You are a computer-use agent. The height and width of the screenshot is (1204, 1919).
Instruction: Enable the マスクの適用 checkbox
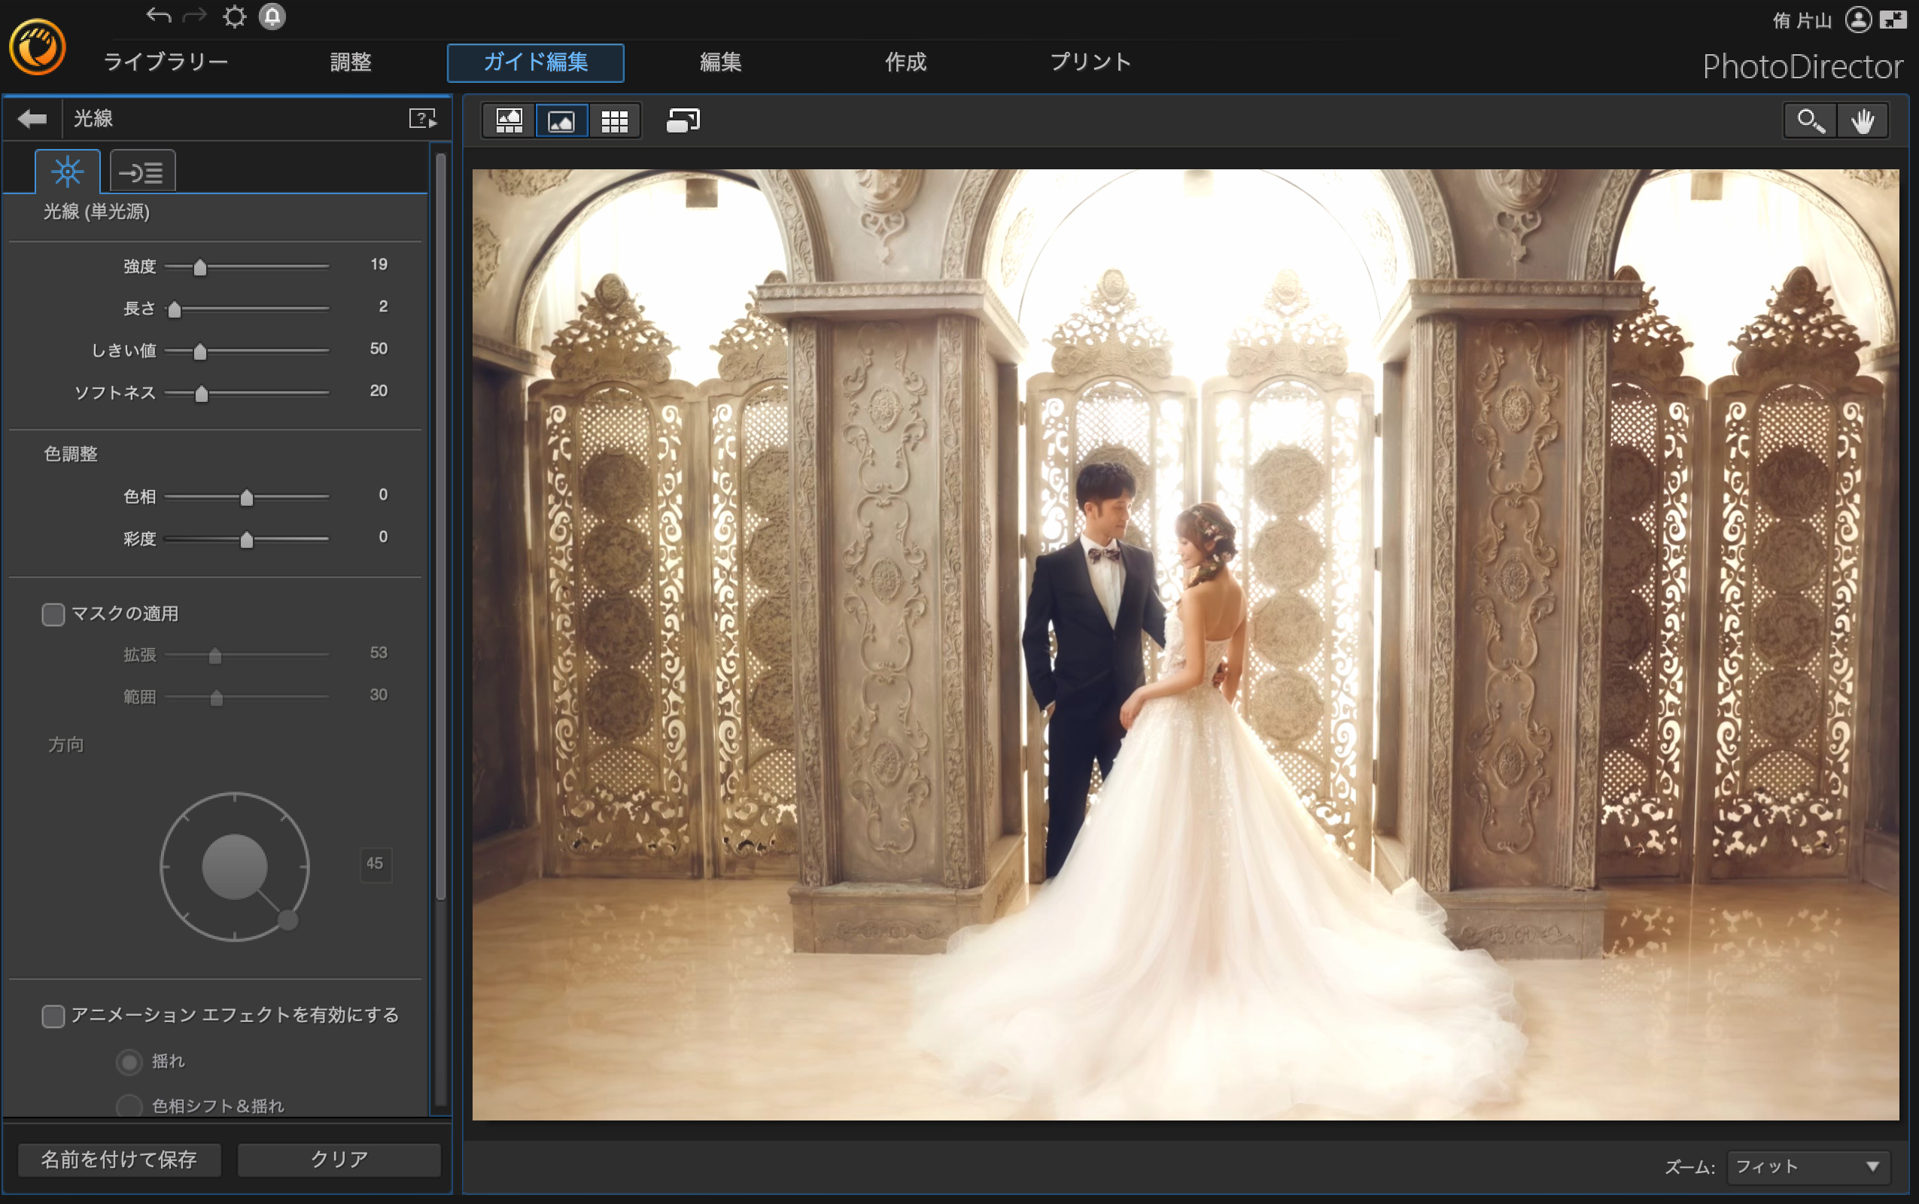[53, 614]
